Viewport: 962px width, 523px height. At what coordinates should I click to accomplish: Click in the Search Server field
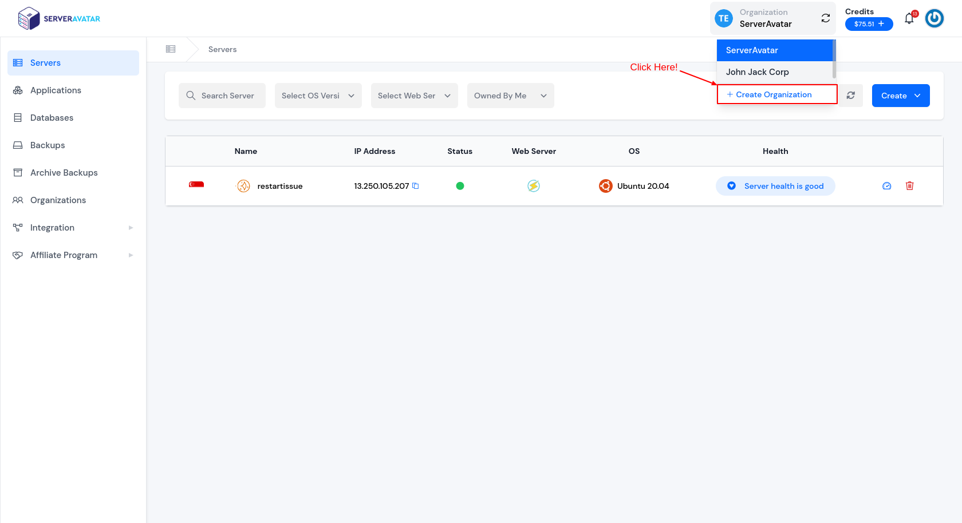pos(222,96)
